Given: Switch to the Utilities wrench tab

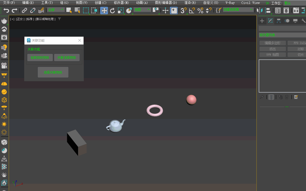Looking at the screenshot, I should (x=303, y=21).
